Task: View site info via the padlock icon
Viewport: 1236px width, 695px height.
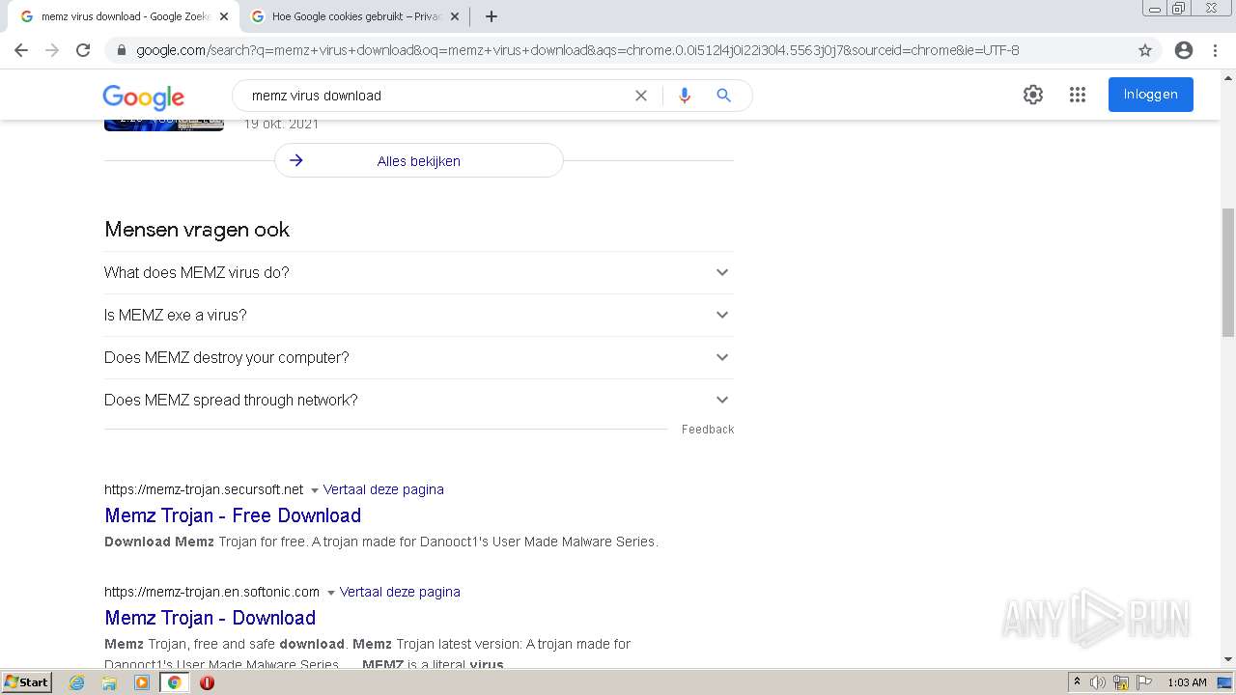Action: [121, 50]
